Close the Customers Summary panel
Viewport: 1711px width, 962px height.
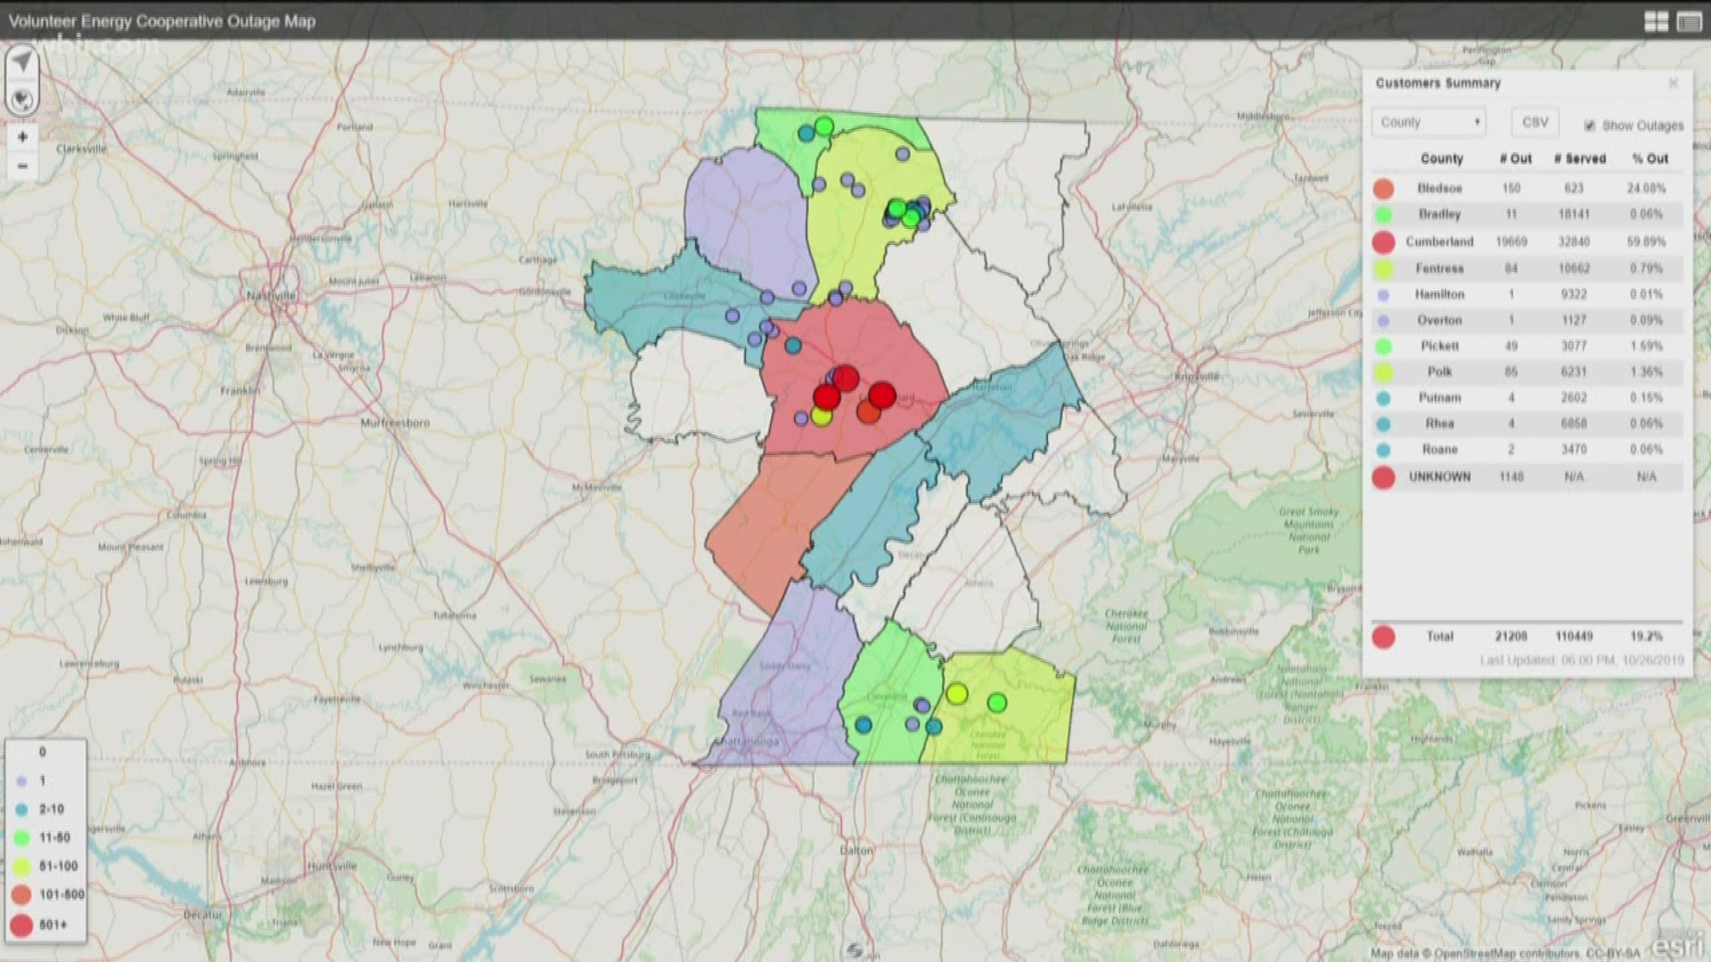(x=1673, y=83)
